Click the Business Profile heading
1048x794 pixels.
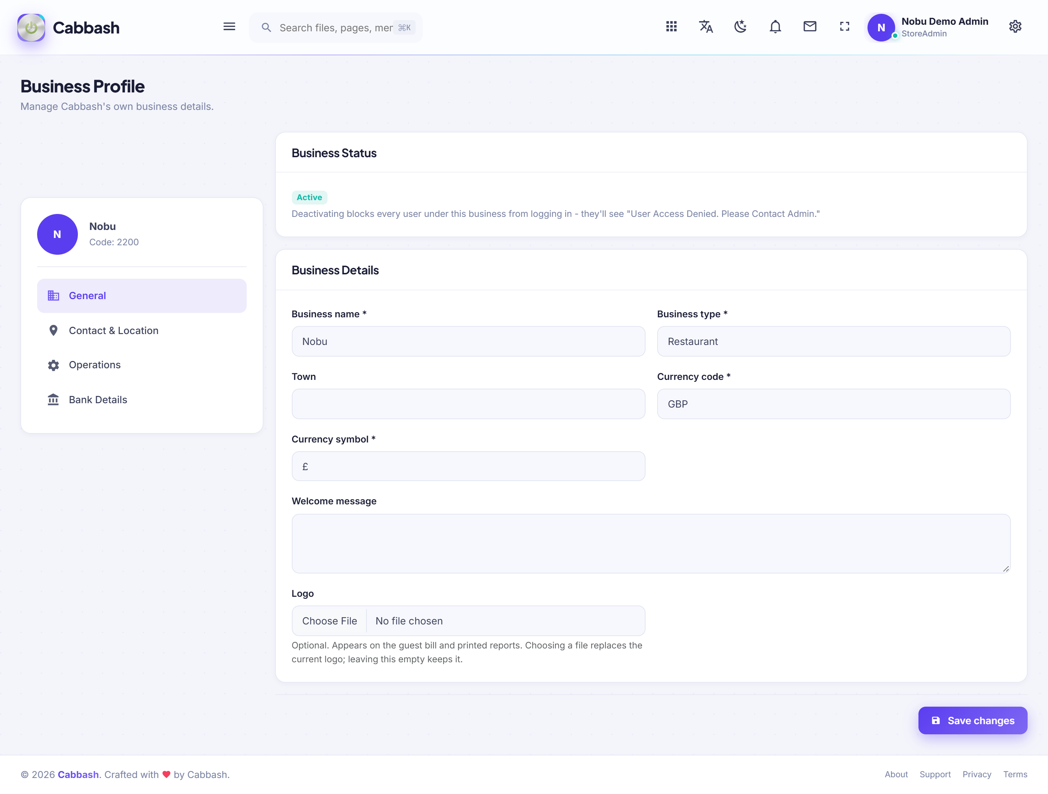[x=83, y=86]
